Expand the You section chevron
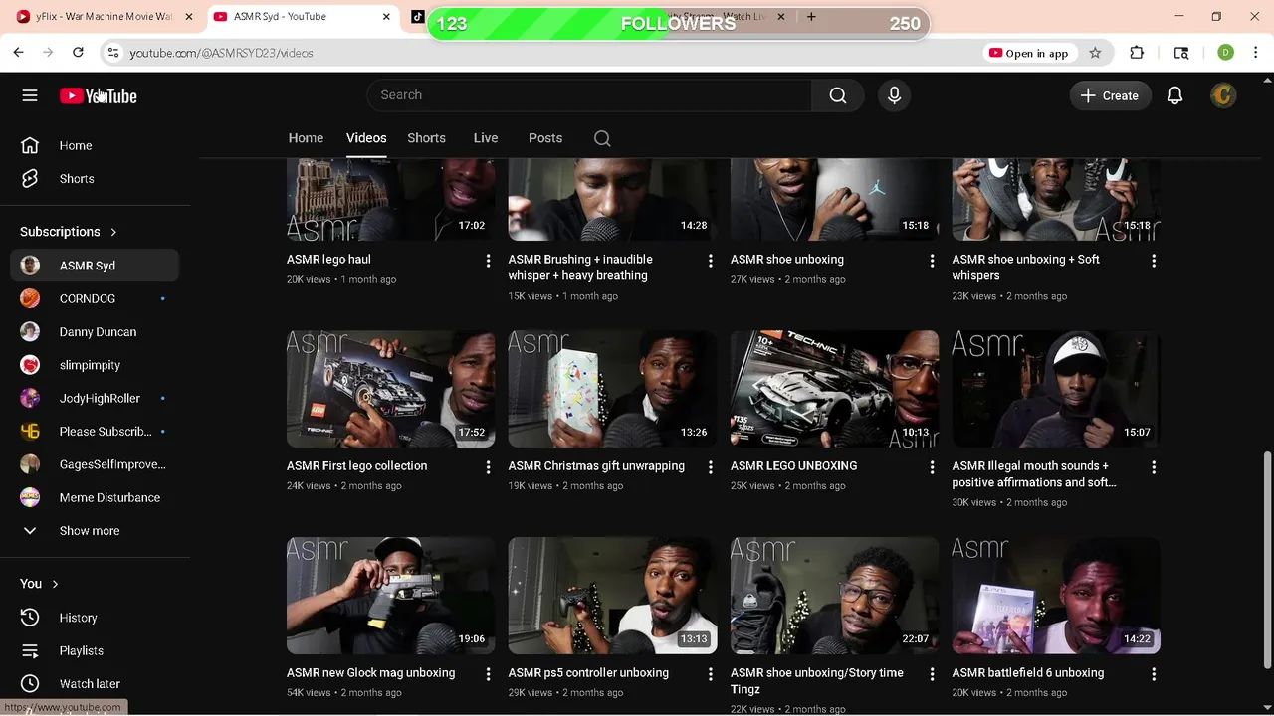Image resolution: width=1274 pixels, height=716 pixels. tap(55, 584)
